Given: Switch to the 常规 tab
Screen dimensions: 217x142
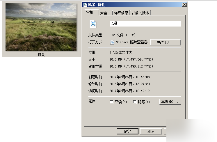Looking at the screenshot, I should pyautogui.click(x=90, y=13).
